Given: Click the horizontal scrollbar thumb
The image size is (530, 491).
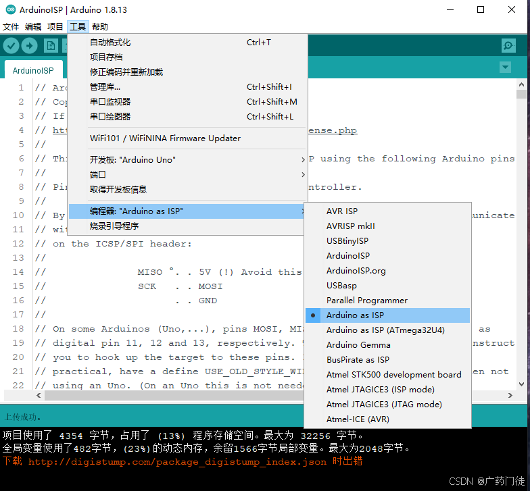Looking at the screenshot, I should pos(174,395).
